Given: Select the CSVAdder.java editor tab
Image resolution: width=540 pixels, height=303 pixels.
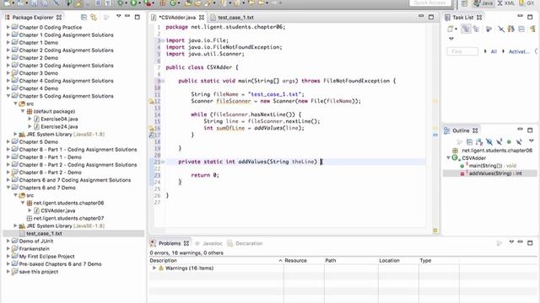Looking at the screenshot, I should pos(178,17).
